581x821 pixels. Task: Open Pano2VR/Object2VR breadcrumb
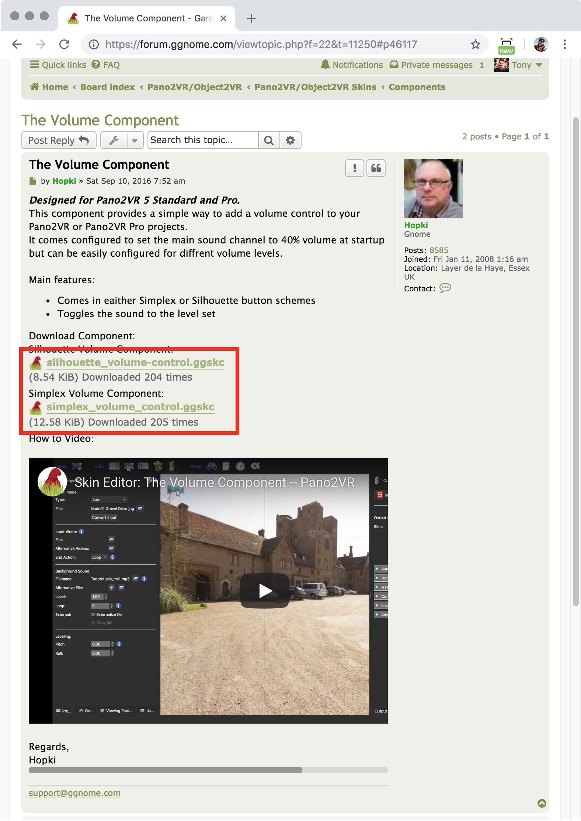[195, 87]
